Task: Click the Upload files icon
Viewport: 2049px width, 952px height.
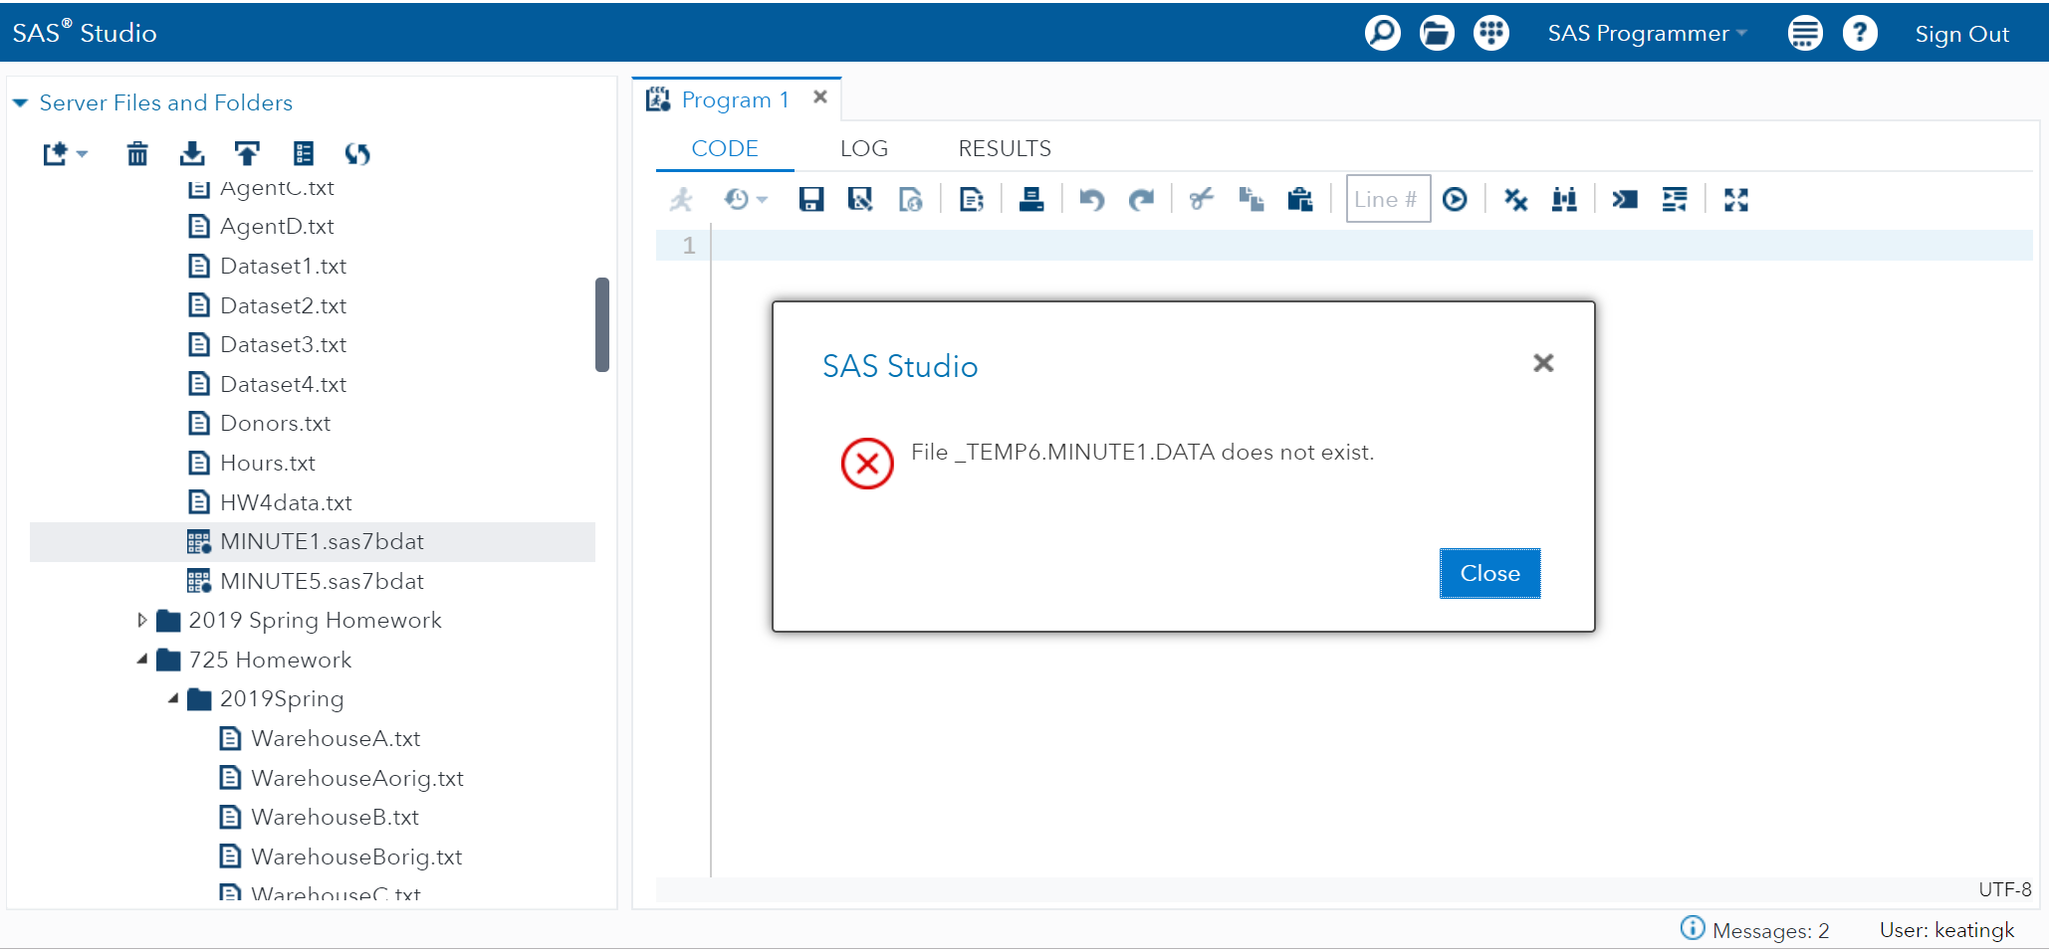Action: 247,153
